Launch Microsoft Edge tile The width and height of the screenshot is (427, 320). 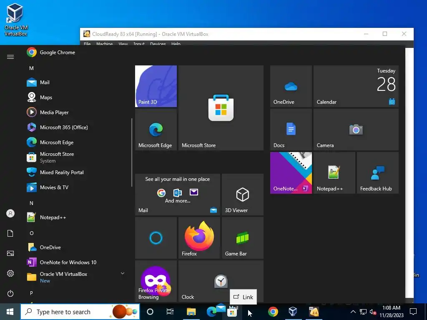[156, 130]
